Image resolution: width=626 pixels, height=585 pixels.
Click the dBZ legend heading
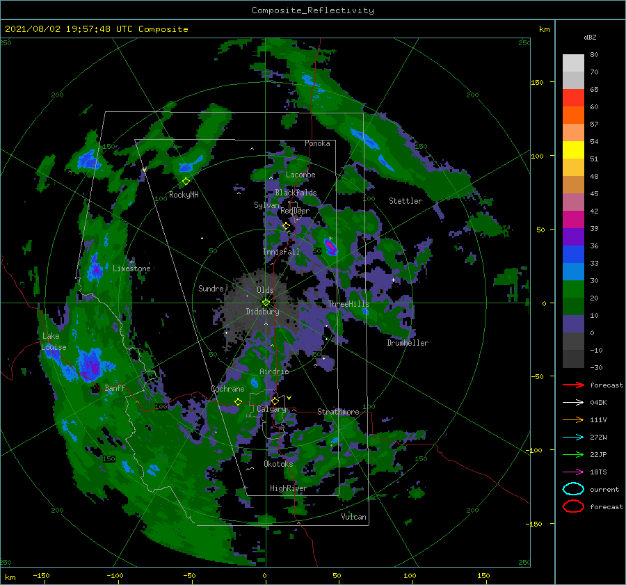click(590, 37)
